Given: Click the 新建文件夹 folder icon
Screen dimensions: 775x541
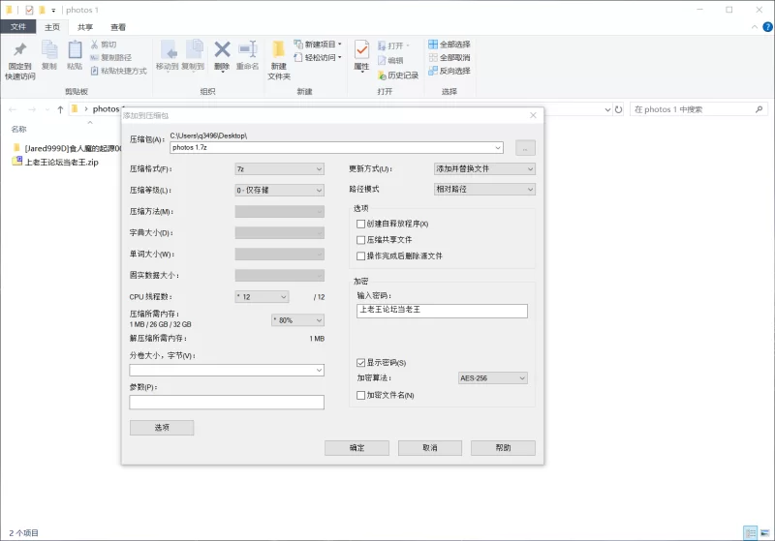Looking at the screenshot, I should pyautogui.click(x=278, y=50).
